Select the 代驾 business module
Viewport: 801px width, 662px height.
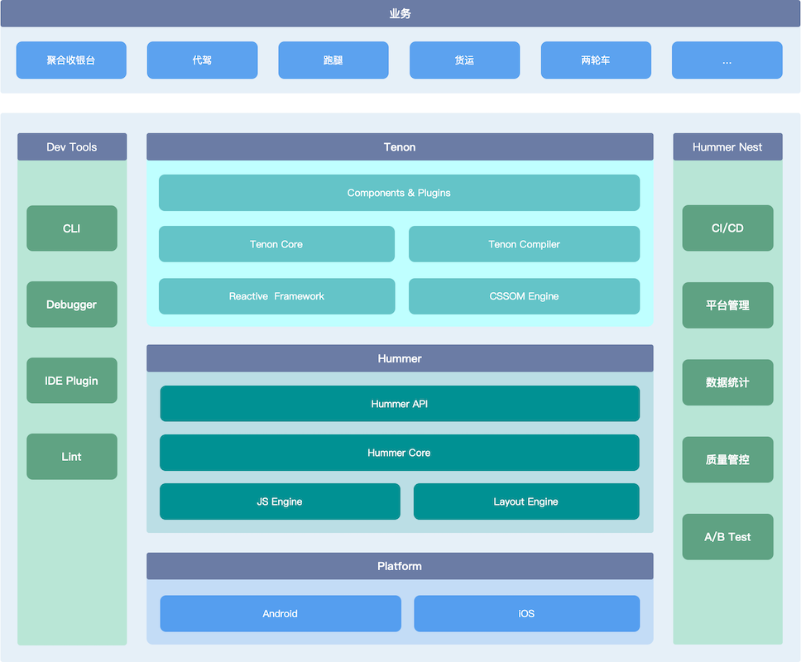point(202,60)
